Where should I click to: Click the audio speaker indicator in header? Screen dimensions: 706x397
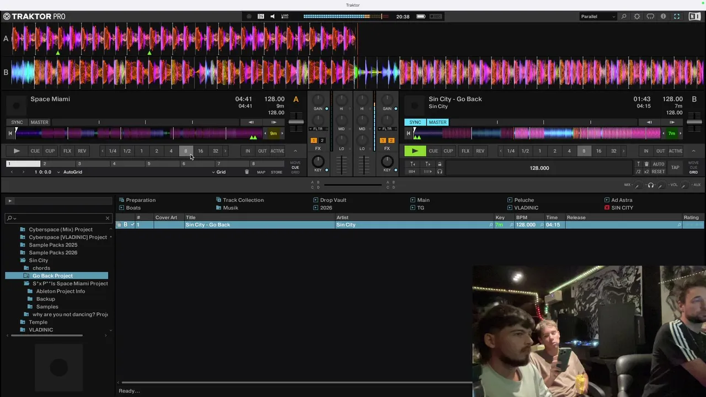tap(272, 17)
